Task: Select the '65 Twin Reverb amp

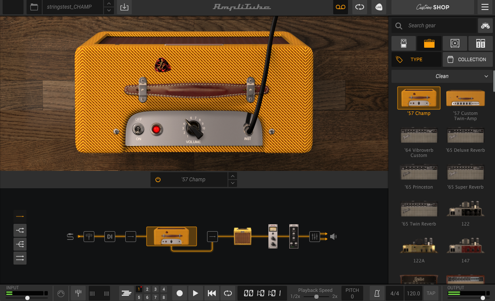Action: point(419,209)
